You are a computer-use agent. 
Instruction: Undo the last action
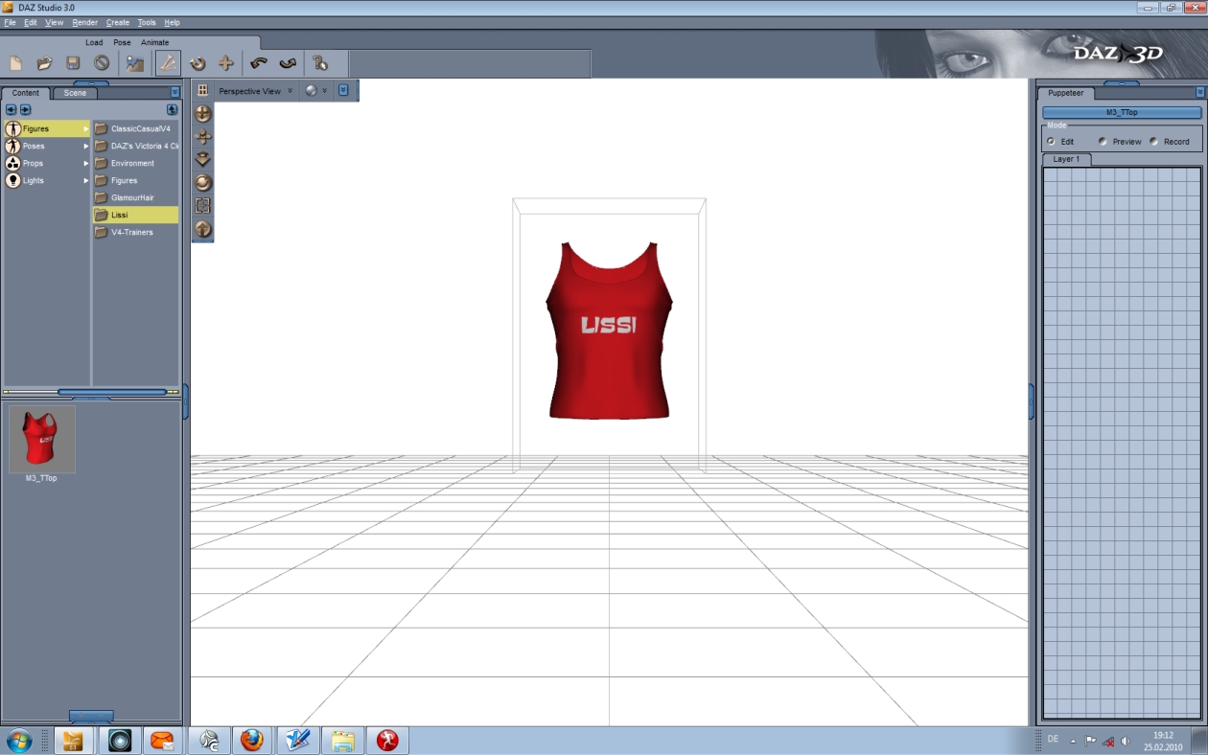(259, 63)
